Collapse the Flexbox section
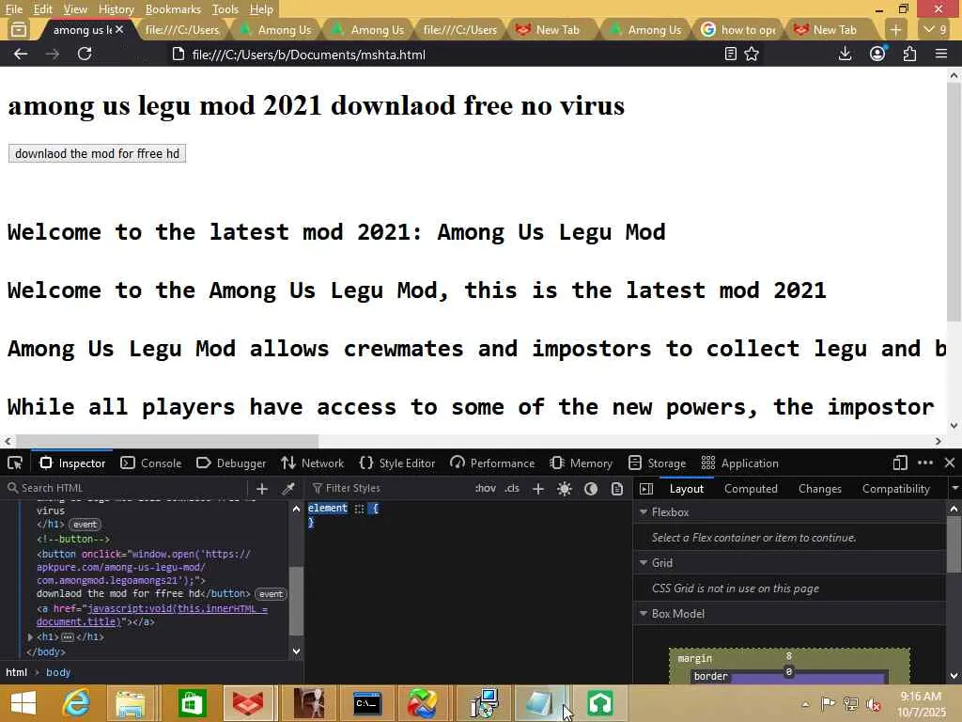This screenshot has height=722, width=962. tap(644, 511)
